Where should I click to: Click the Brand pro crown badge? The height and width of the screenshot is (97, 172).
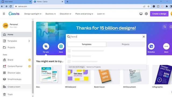tap(30, 60)
